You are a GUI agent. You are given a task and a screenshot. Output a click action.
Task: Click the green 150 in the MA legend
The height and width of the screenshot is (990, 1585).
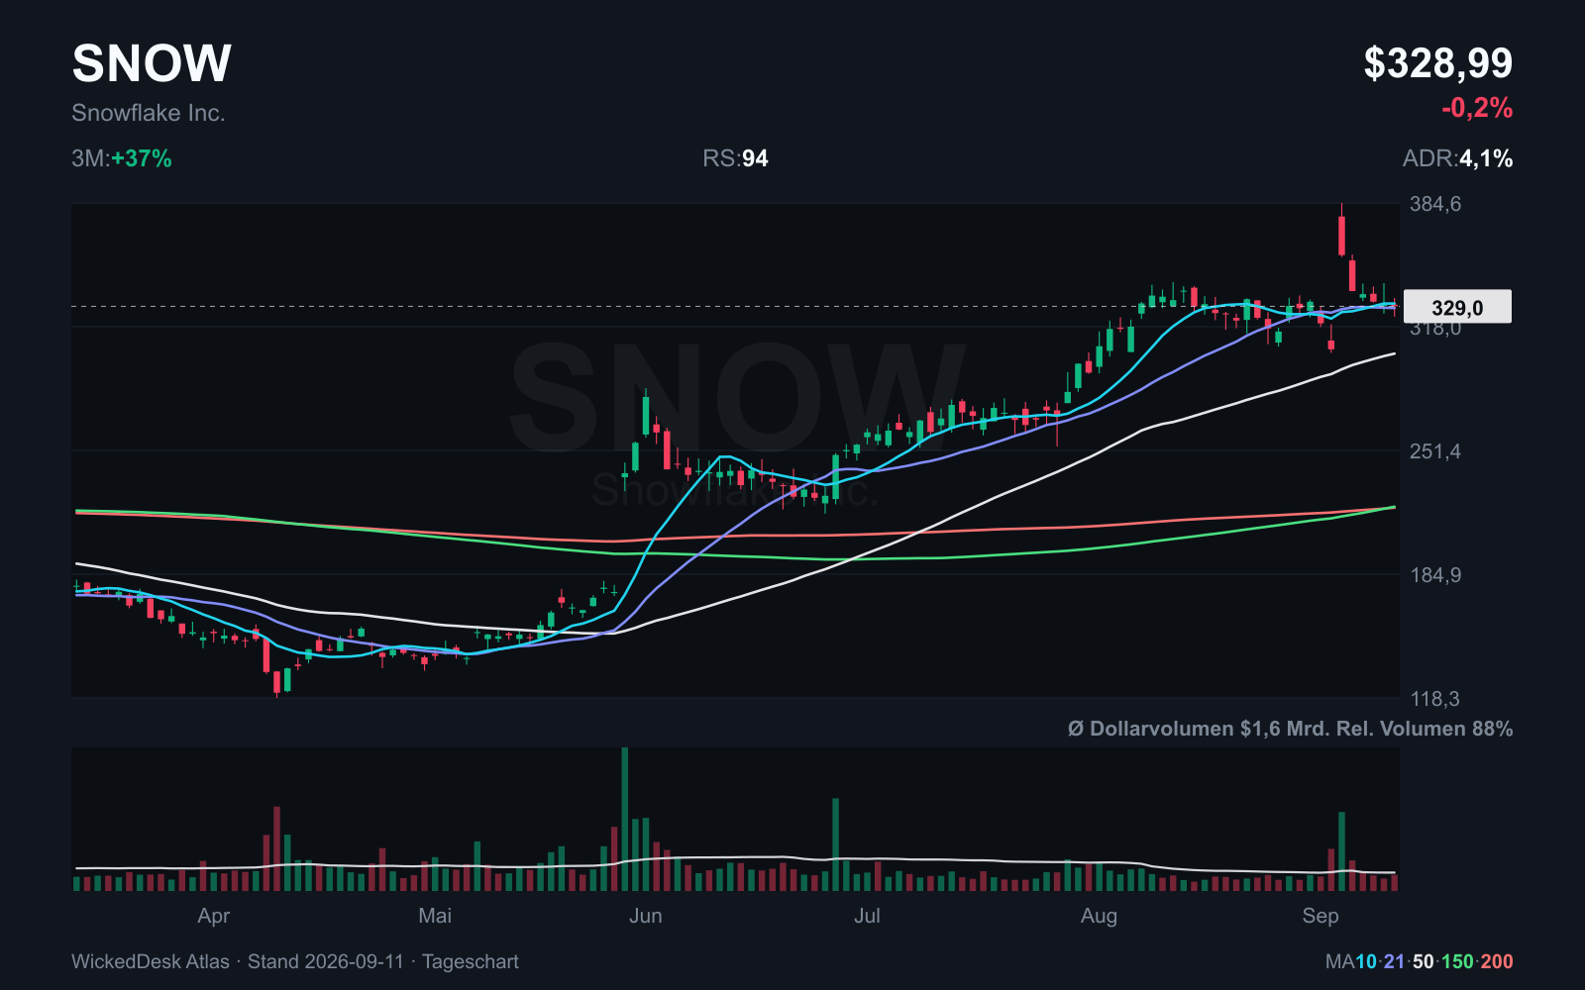pos(1457,961)
